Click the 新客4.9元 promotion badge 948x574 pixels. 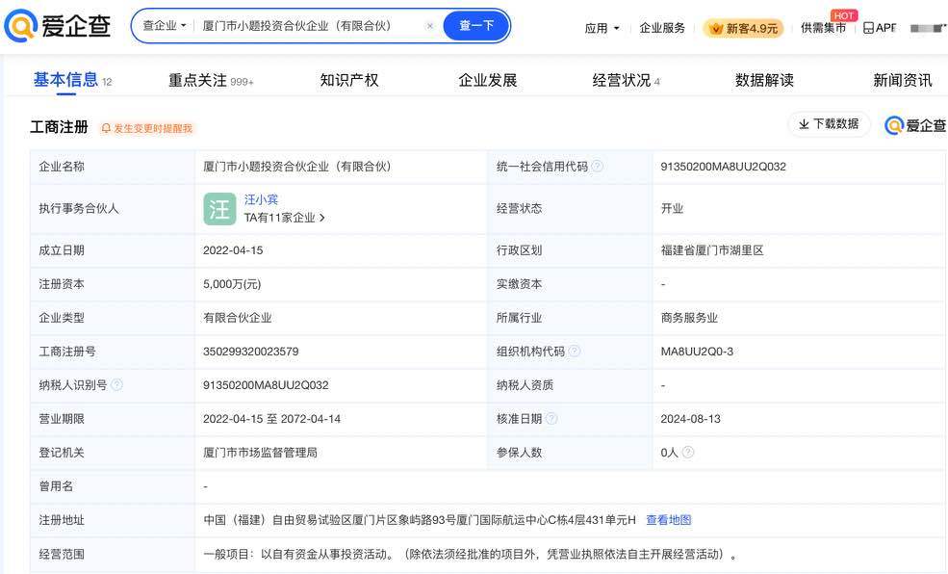point(743,29)
